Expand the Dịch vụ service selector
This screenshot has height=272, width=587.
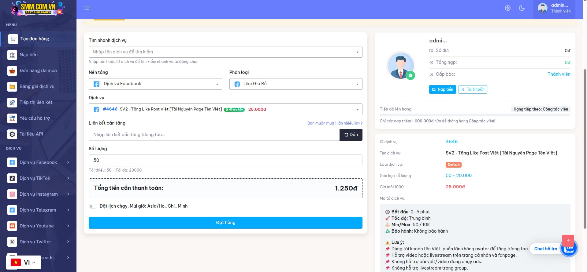[225, 109]
